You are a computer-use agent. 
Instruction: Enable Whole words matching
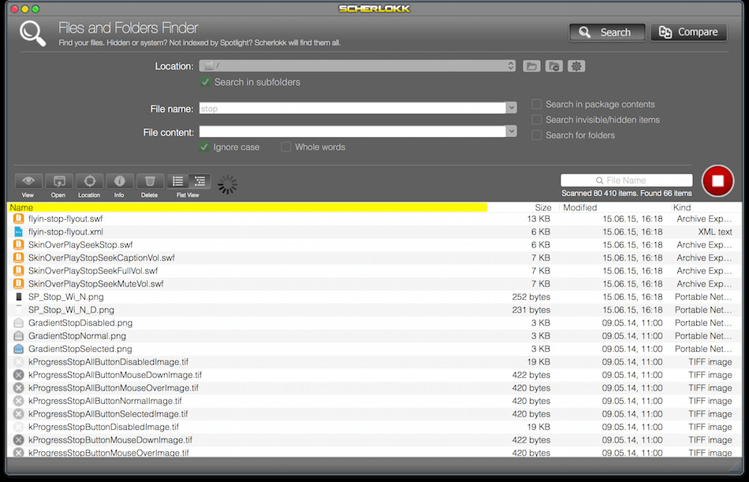[285, 147]
